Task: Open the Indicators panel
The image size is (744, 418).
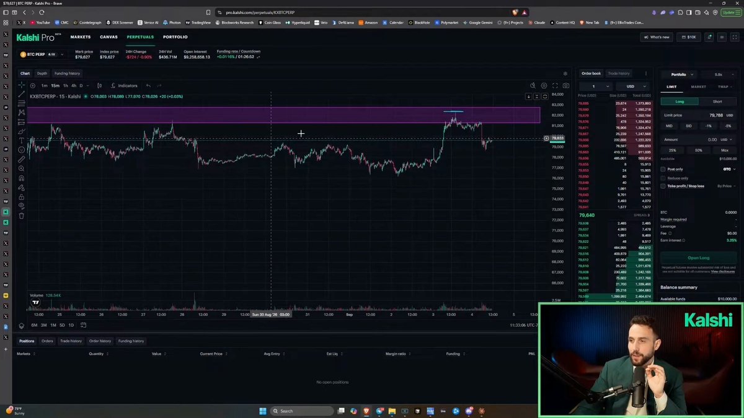Action: tap(124, 85)
